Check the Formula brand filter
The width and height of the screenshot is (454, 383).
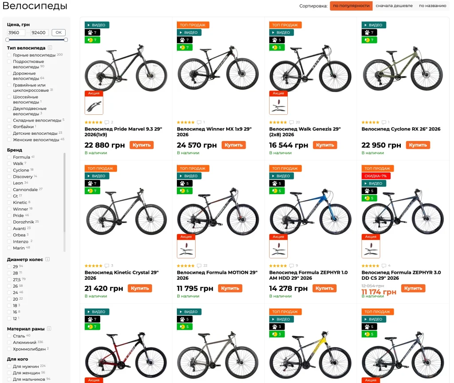pos(9,157)
